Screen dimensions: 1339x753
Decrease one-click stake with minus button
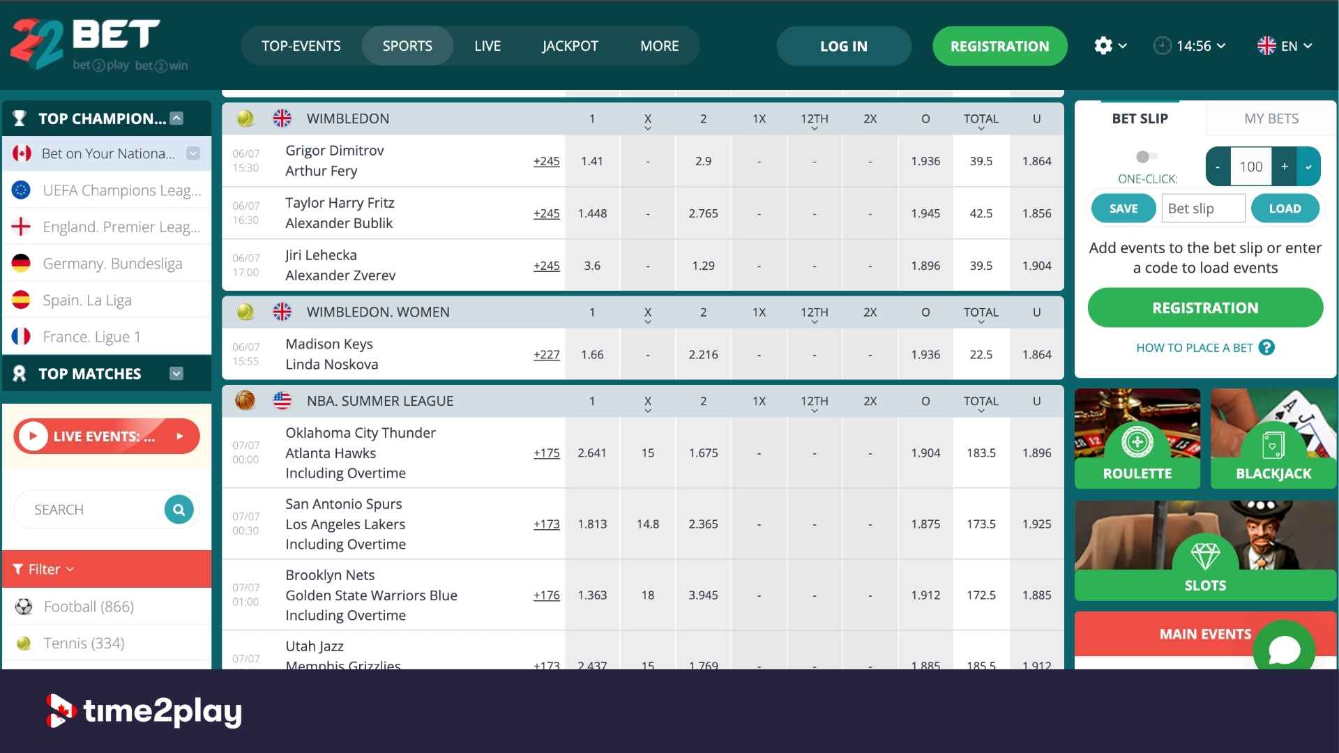(x=1218, y=167)
